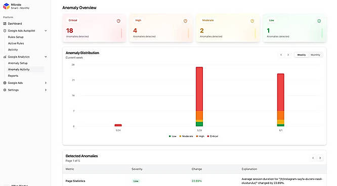337x186 pixels.
Task: Switch distribution chart to Monthly view
Action: click(x=315, y=55)
